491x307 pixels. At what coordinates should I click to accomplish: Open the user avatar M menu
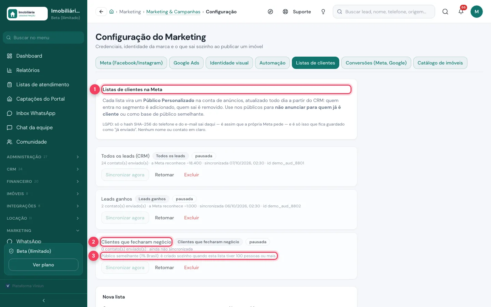(477, 12)
